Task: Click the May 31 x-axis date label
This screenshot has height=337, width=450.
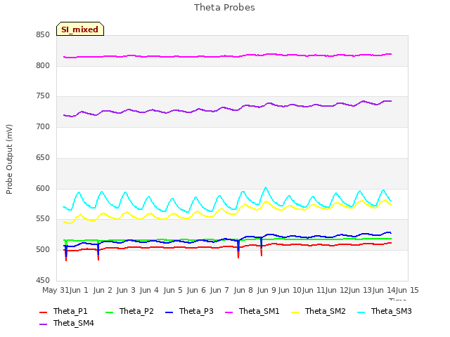Action: (x=56, y=290)
